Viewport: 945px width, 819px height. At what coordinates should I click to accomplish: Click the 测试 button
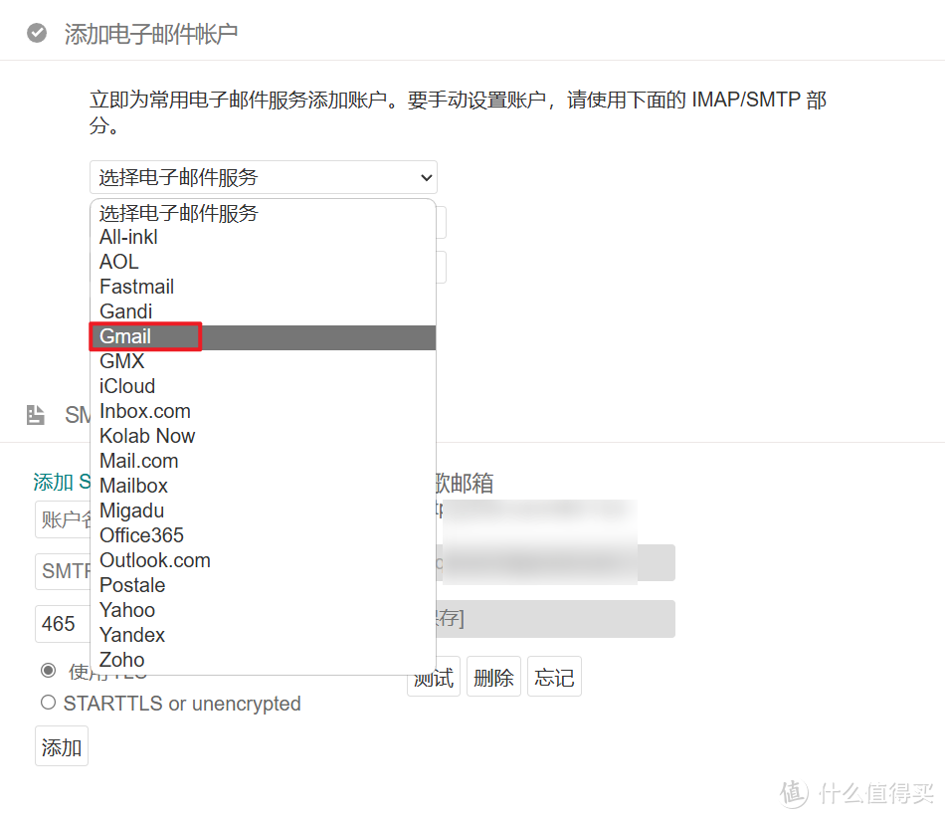pos(434,677)
